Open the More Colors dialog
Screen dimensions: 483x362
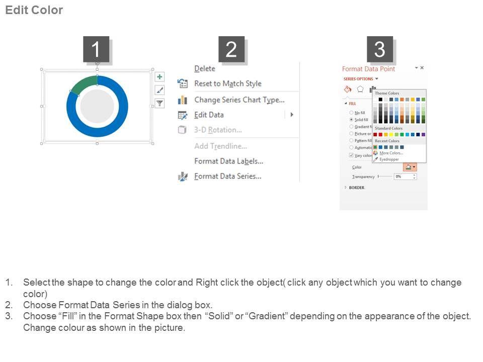click(390, 153)
